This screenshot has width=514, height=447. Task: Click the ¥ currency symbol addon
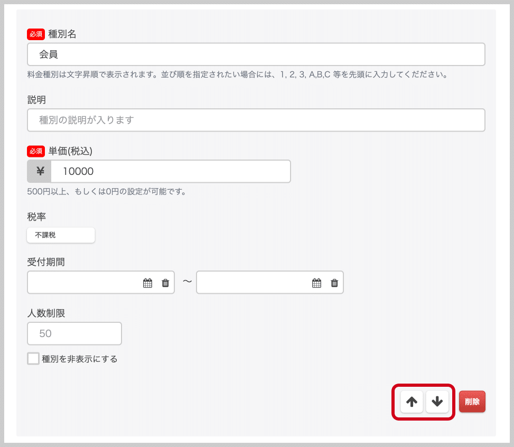tap(40, 171)
